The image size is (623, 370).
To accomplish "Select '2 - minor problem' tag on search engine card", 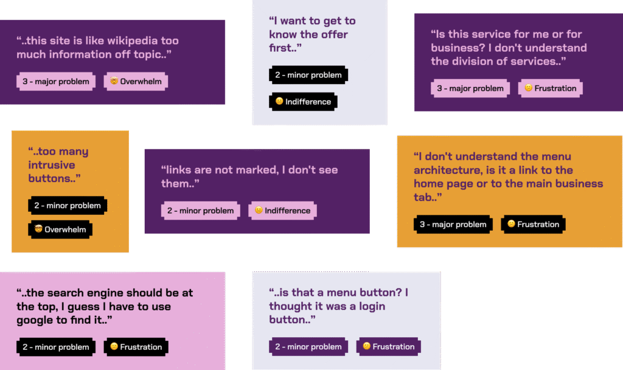I will point(56,347).
